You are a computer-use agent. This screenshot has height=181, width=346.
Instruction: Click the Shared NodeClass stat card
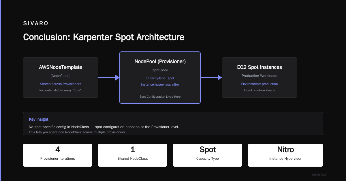click(133, 155)
